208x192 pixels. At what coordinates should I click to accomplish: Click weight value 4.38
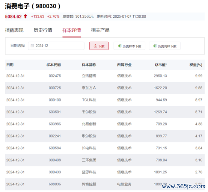199,124
